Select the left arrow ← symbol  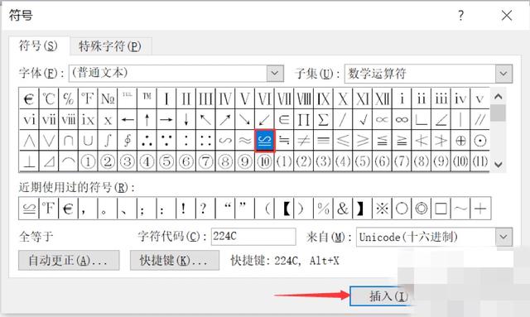click(127, 120)
